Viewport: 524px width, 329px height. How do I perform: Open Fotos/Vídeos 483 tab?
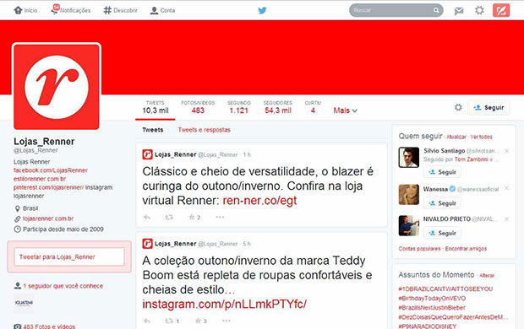pos(198,107)
